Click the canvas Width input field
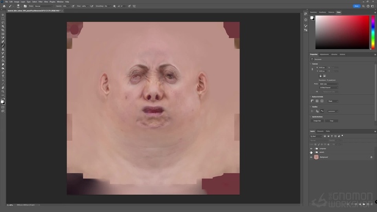The height and width of the screenshot is (212, 377). click(322, 67)
